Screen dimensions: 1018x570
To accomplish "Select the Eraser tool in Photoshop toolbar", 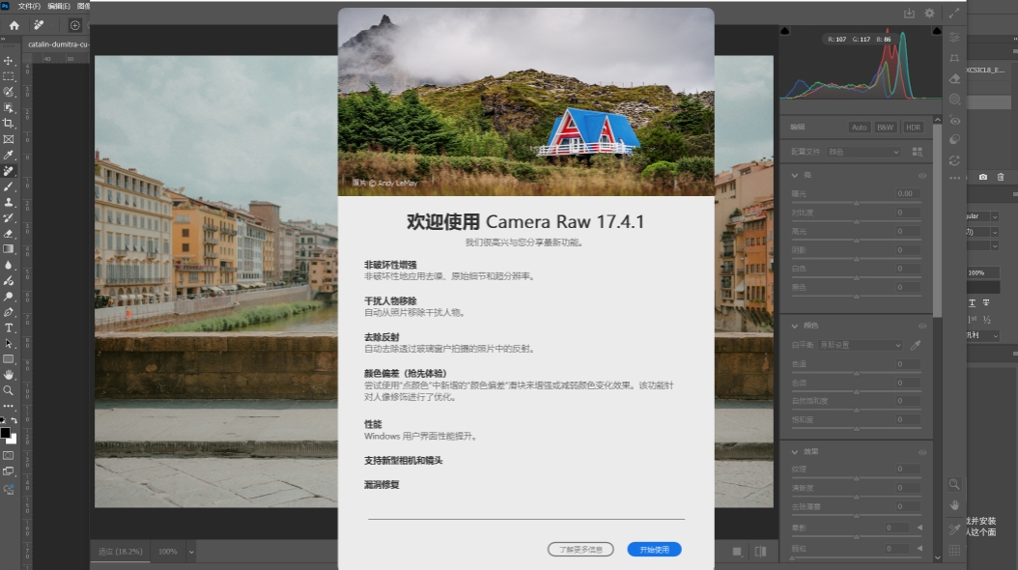I will (x=9, y=234).
